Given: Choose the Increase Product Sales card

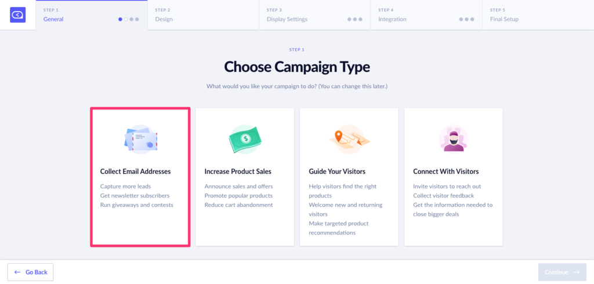Looking at the screenshot, I should click(245, 177).
